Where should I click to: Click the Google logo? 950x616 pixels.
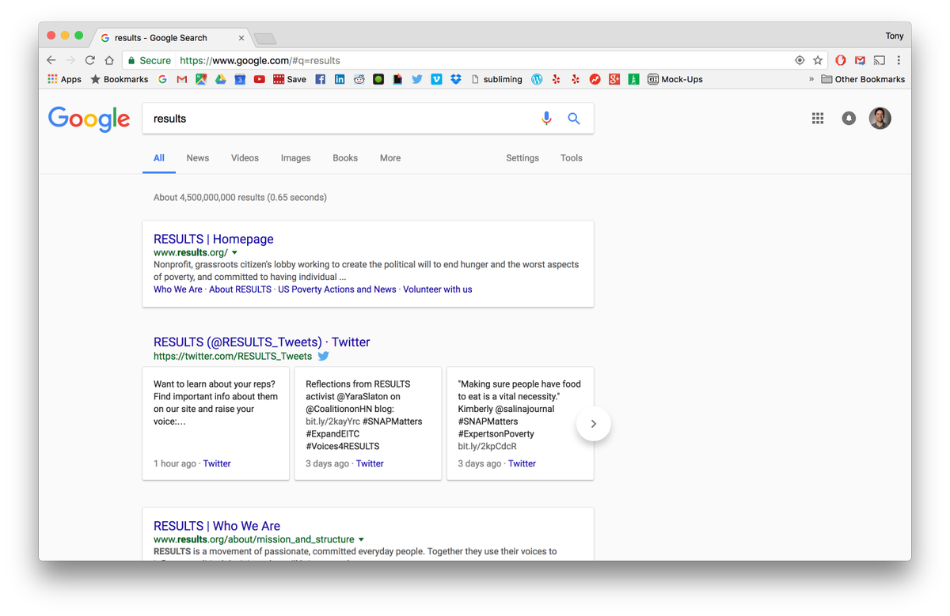coord(89,119)
